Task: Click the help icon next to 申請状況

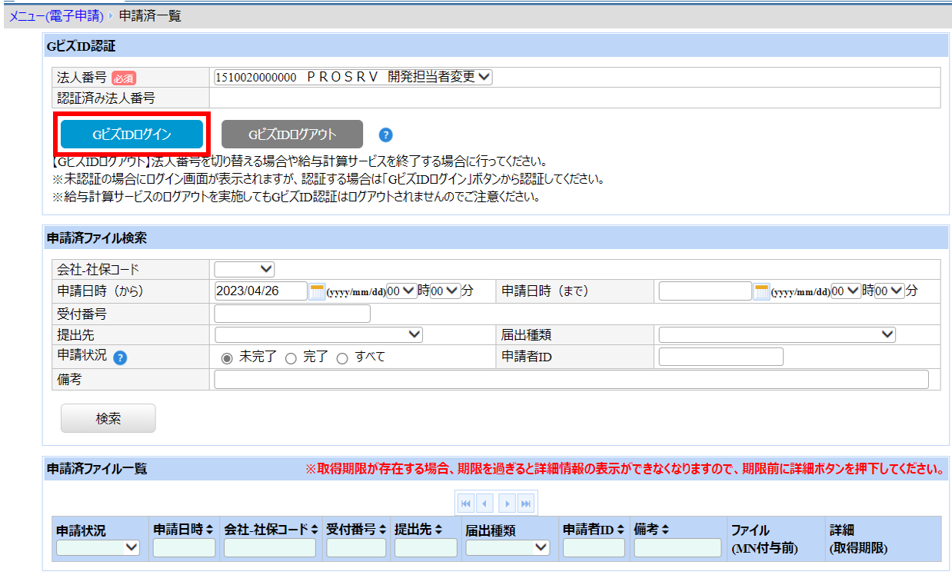Action: [120, 357]
